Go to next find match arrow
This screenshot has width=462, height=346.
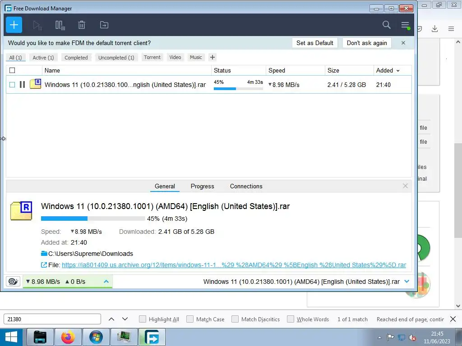(125, 319)
